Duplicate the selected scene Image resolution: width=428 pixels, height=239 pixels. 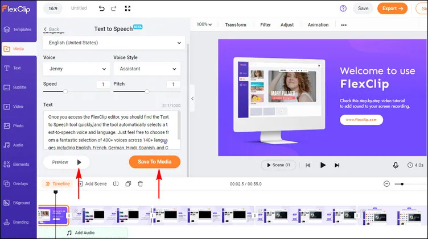pos(128,184)
